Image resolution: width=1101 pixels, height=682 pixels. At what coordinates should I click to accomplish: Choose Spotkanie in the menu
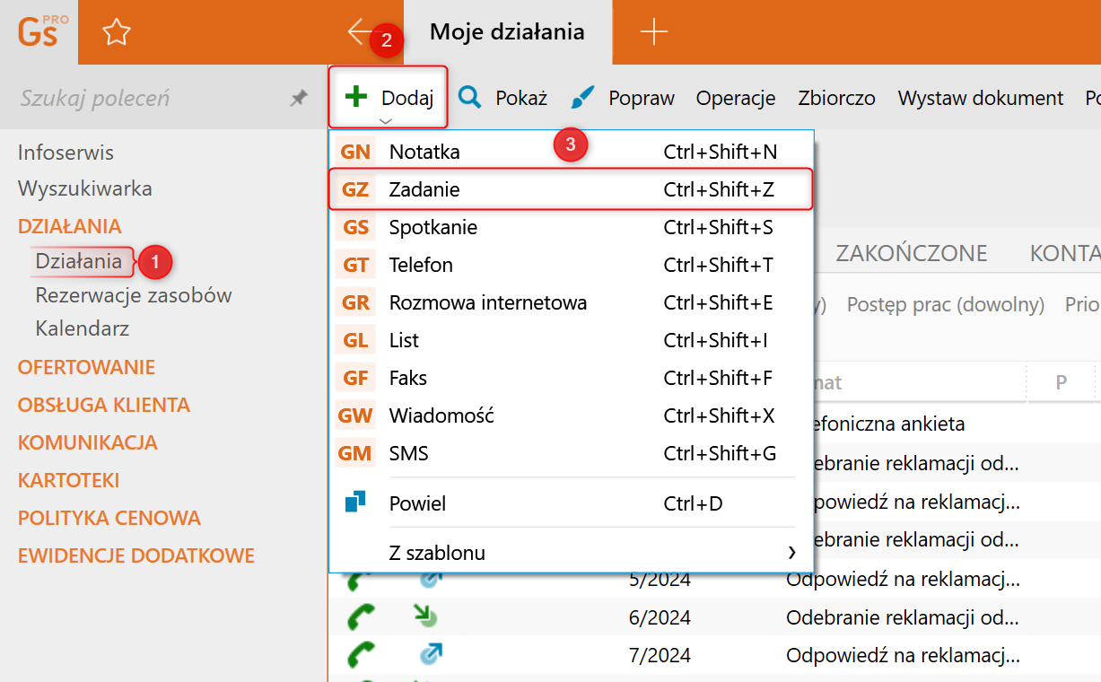433,227
